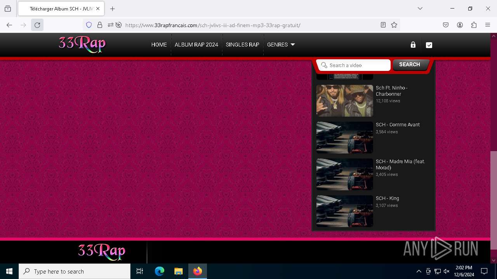Screen dimensions: 497x279
Task: Select Firefox taskbar button
Action: pos(198,271)
